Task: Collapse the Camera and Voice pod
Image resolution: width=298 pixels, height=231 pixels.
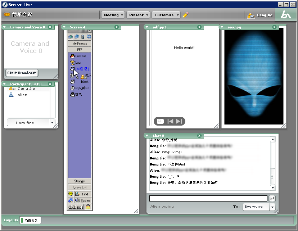Action: click(x=5, y=27)
